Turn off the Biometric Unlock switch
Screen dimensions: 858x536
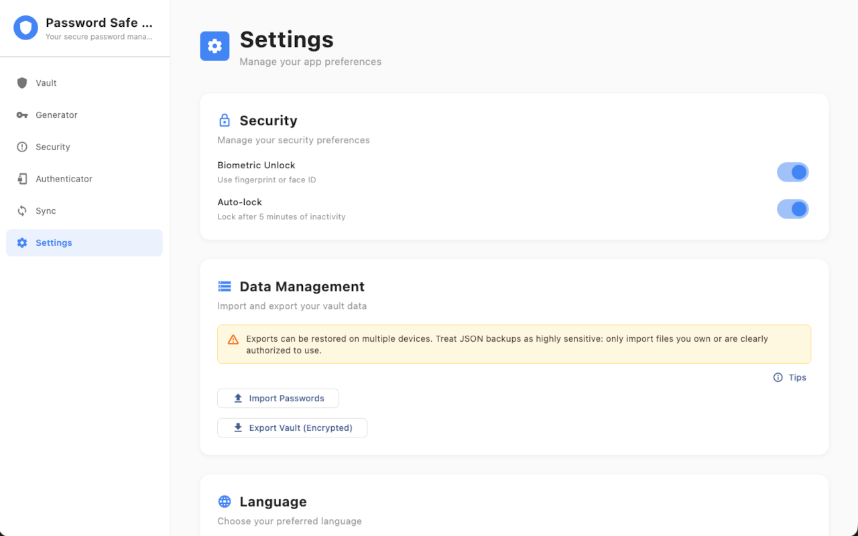pyautogui.click(x=793, y=172)
